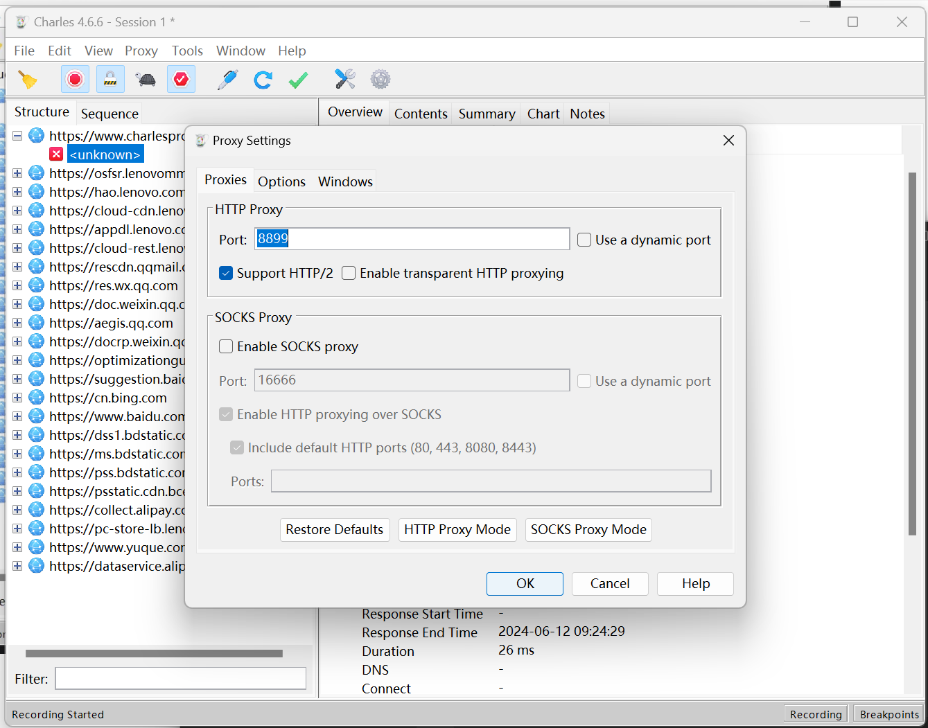The width and height of the screenshot is (928, 728).
Task: Click globe icon of https://cn.bing.com
Action: (x=37, y=398)
